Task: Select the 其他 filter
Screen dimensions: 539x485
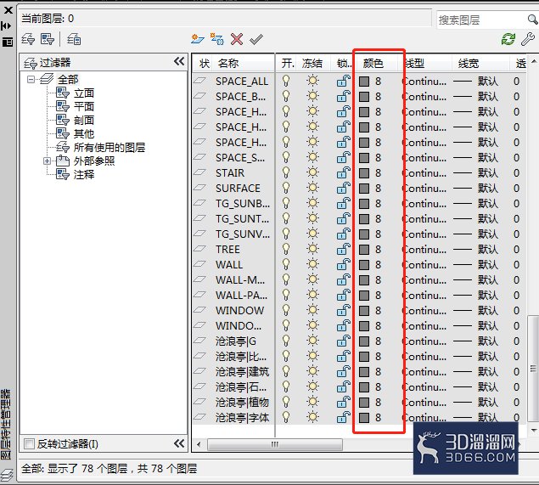Action: 83,133
